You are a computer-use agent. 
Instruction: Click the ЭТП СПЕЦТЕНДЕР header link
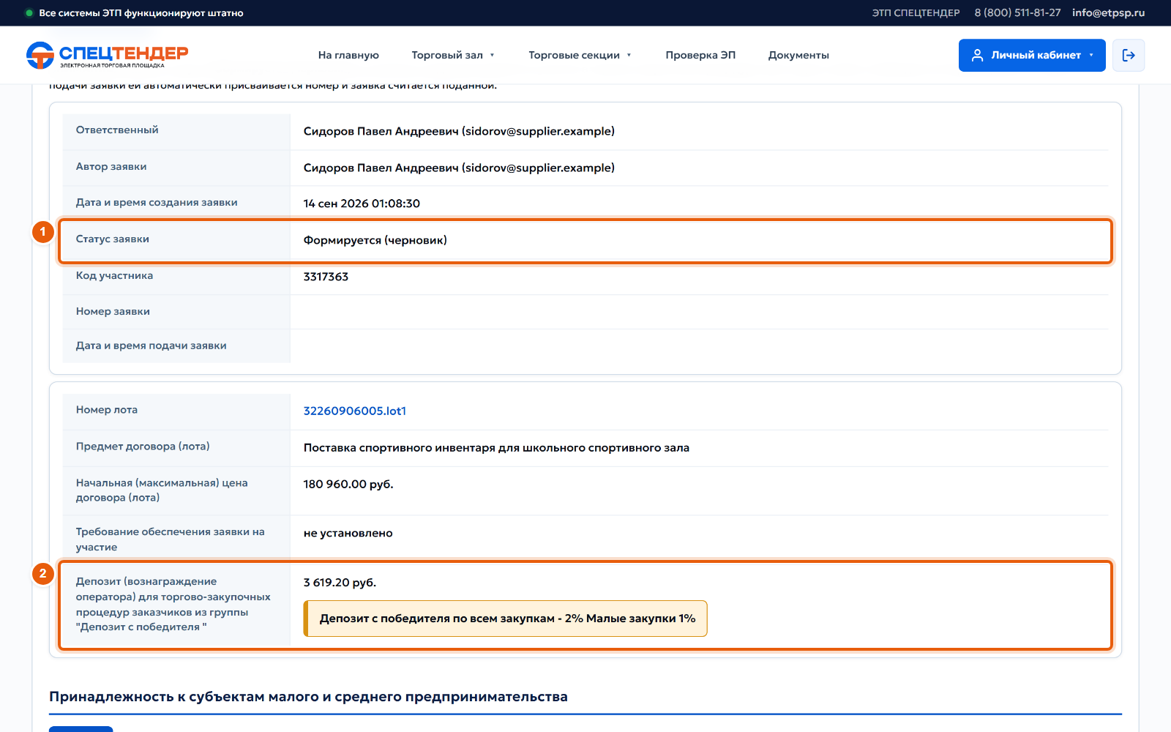[x=916, y=13]
